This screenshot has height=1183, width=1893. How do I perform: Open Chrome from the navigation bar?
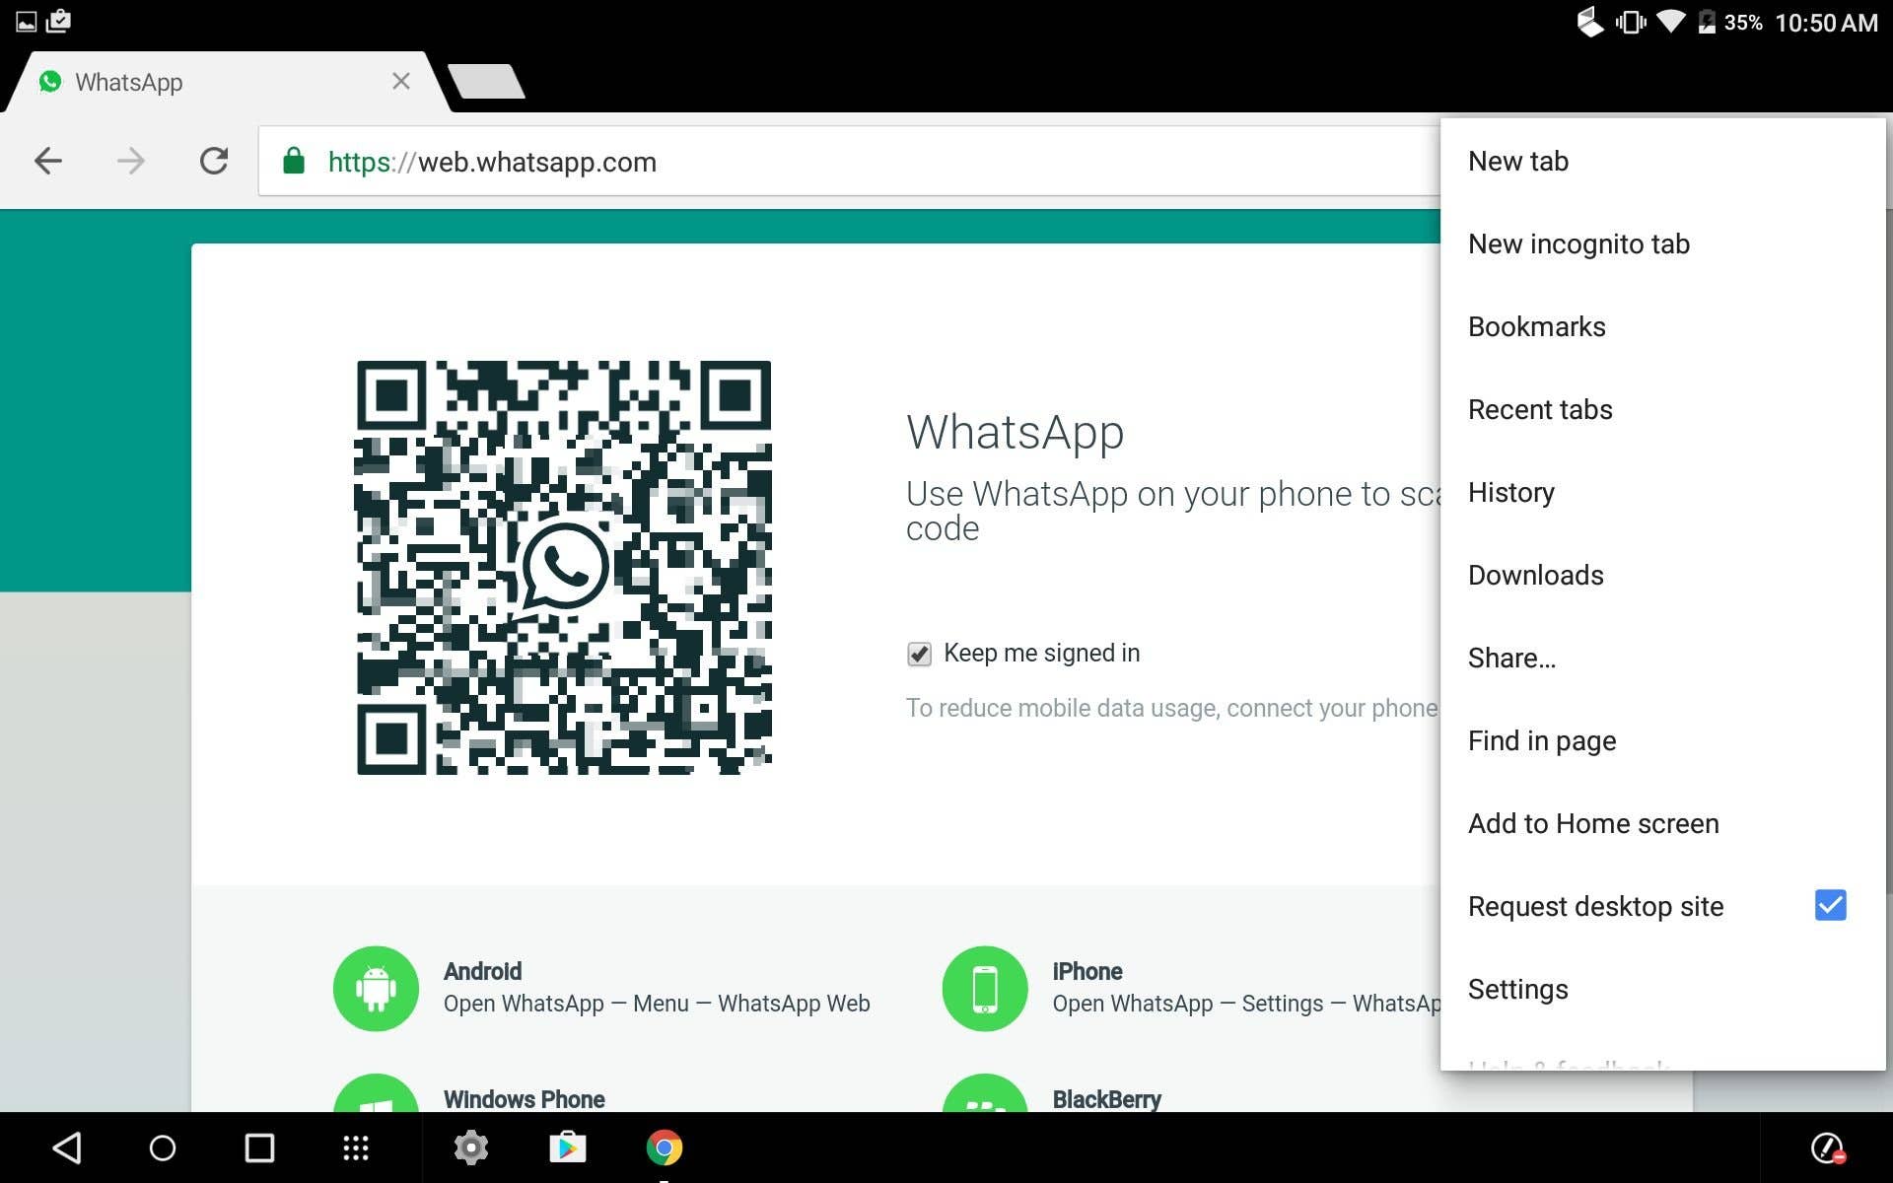664,1147
